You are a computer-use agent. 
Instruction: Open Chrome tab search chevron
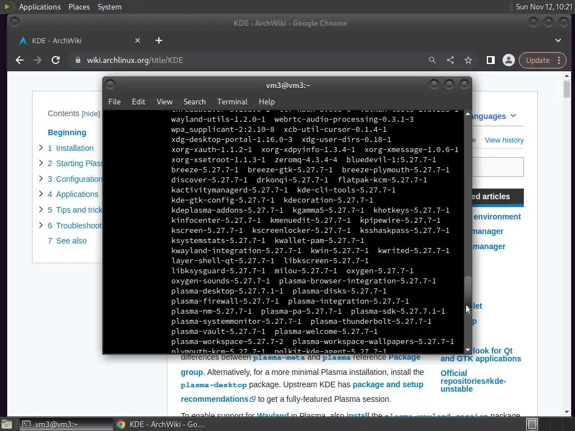558,40
